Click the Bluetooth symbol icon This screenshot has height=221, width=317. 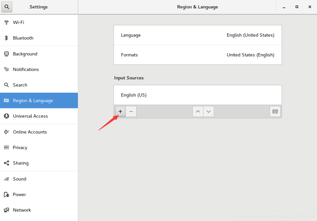[6, 38]
